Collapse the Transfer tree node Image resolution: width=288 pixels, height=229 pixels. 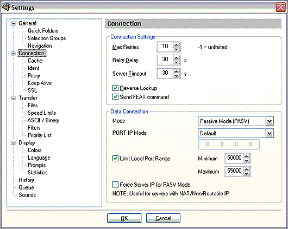(13, 98)
